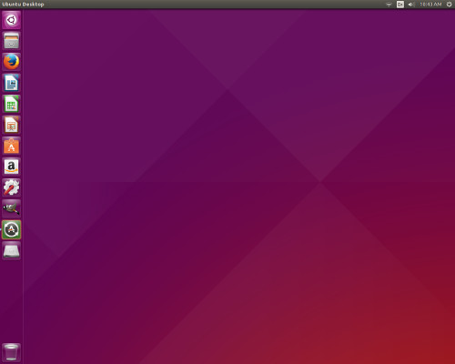Open Ubuntu Software Center

12,146
